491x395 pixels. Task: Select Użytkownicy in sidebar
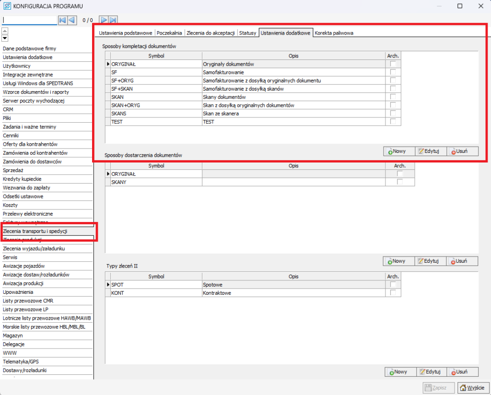(47, 66)
